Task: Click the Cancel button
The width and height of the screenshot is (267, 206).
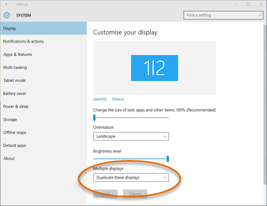Action: [x=135, y=194]
